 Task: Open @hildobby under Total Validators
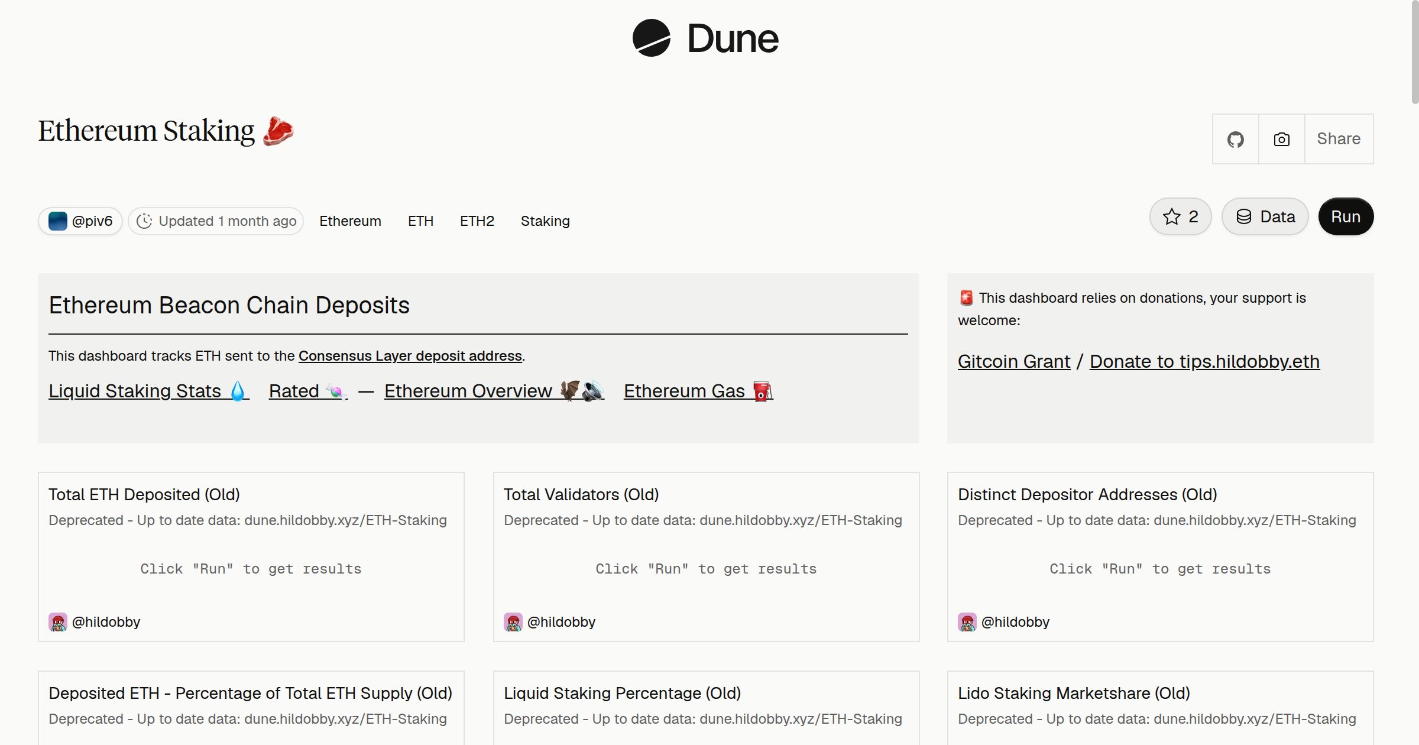561,622
